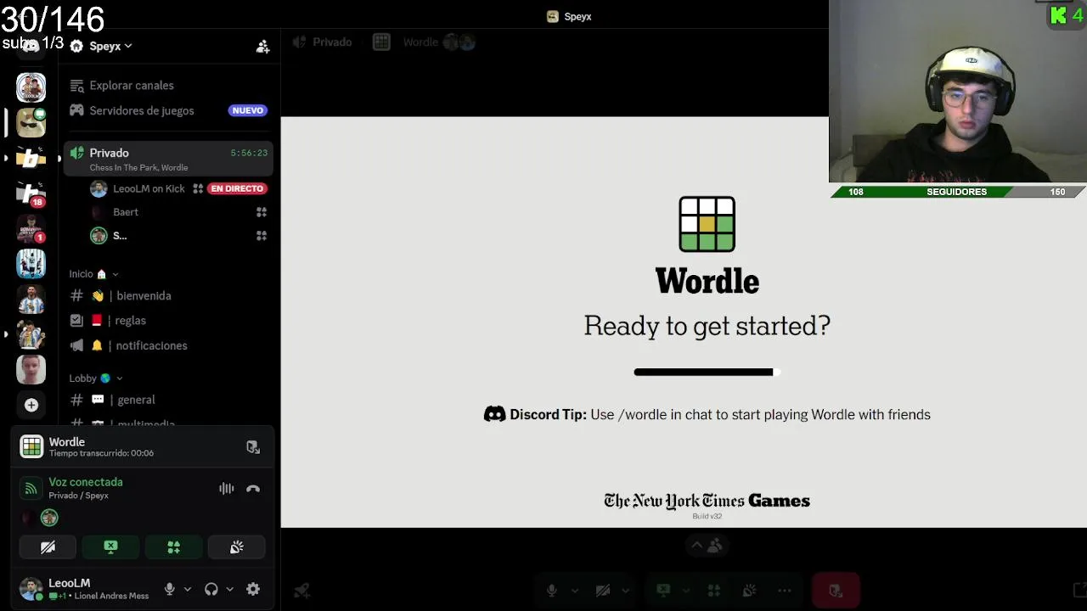The height and width of the screenshot is (611, 1087).
Task: Leave activity with red button
Action: [x=836, y=591]
